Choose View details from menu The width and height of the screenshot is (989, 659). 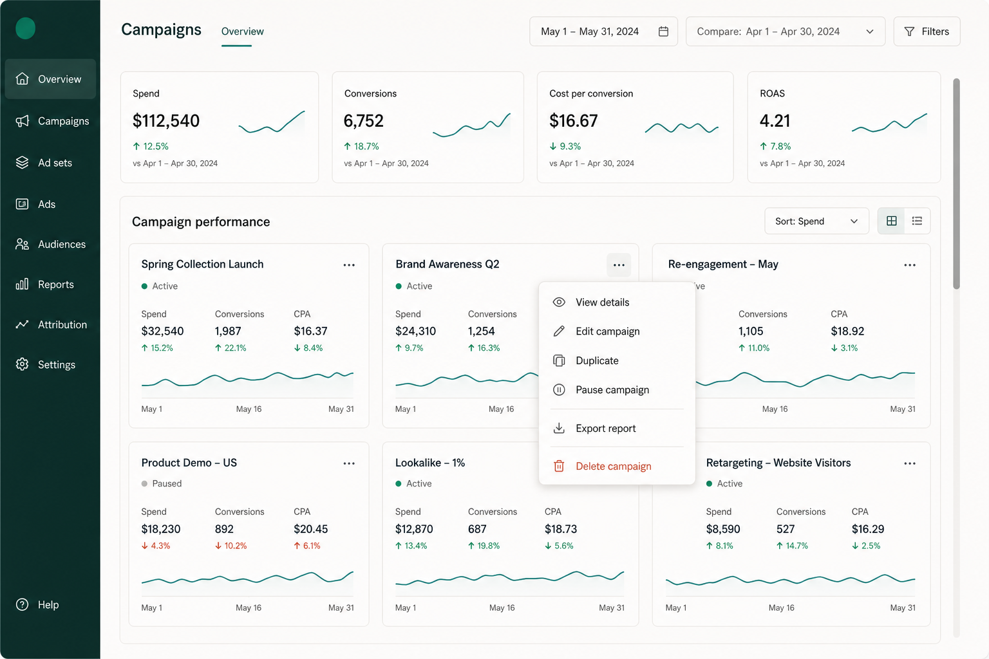[x=617, y=302]
